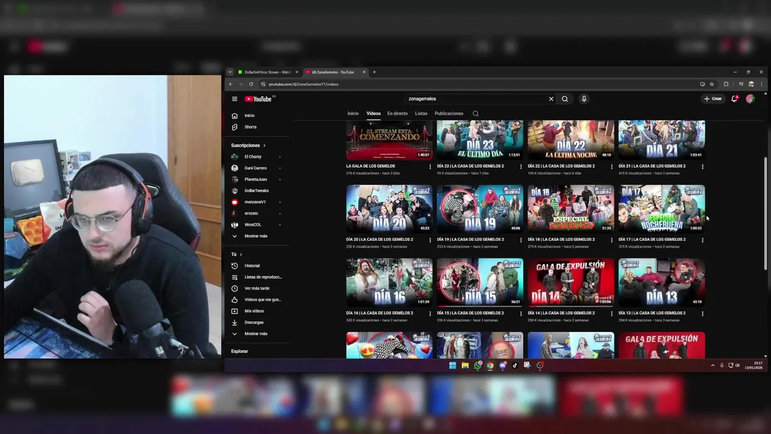Open the Suscripciones section chevron
The height and width of the screenshot is (434, 771).
coord(264,145)
